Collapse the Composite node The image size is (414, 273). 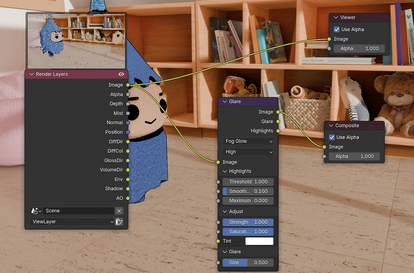[x=331, y=126]
